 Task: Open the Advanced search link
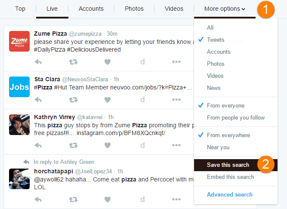[230, 195]
